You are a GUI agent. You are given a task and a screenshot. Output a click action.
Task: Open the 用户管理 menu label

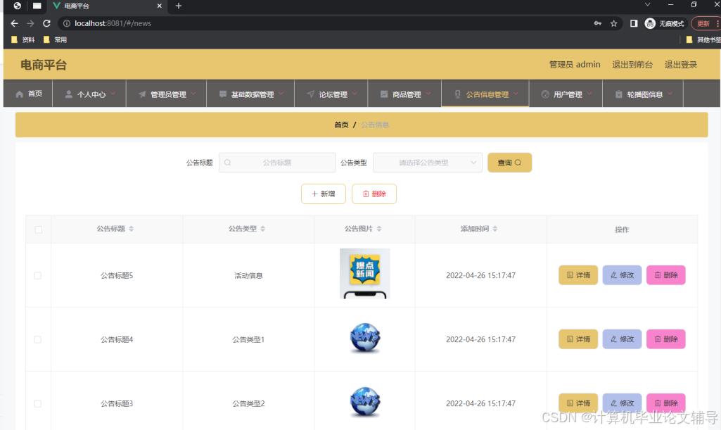568,94
